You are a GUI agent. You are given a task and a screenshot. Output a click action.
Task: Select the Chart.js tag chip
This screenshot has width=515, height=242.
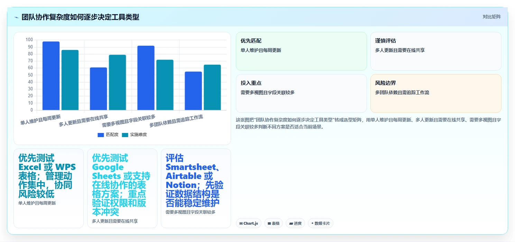249,223
